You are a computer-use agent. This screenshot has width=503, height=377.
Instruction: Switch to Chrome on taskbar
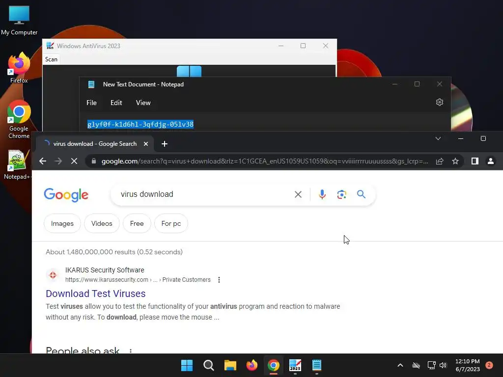[273, 365]
